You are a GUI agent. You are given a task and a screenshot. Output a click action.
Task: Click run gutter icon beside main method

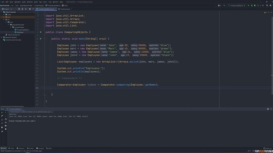pyautogui.click(x=41, y=39)
